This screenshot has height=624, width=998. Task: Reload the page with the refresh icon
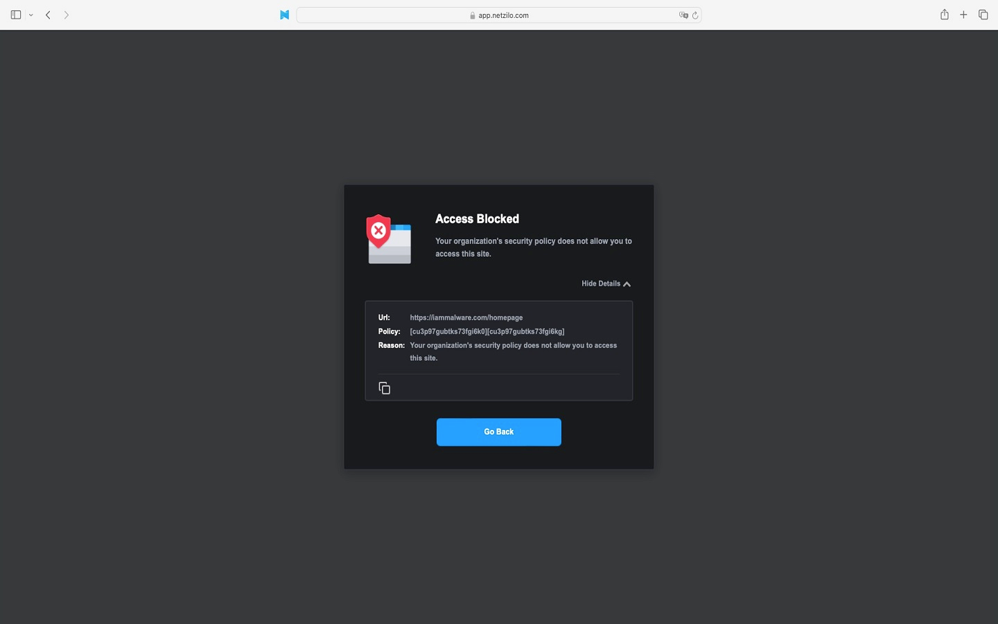[695, 15]
